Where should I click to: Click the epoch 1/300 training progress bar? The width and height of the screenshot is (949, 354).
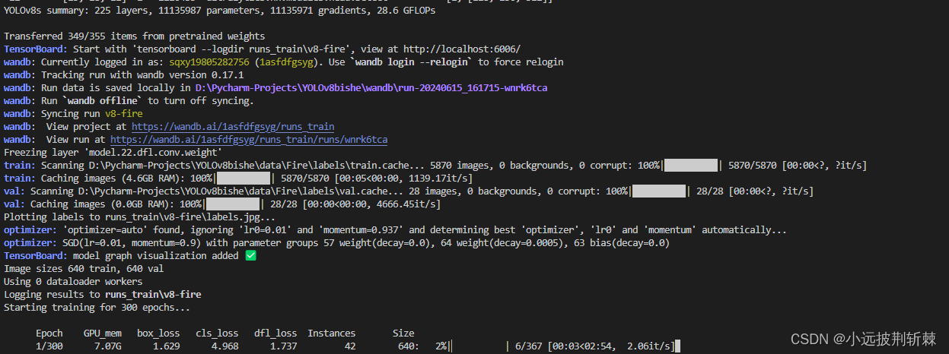click(479, 346)
